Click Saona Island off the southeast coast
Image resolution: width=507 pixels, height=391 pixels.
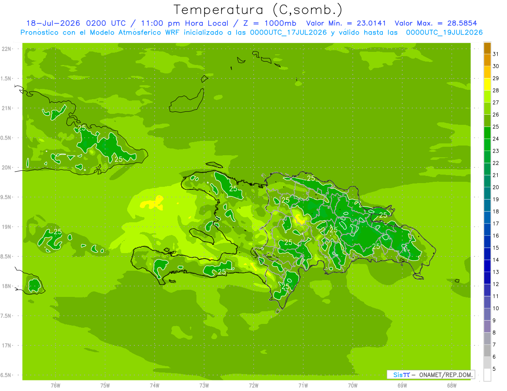(418, 277)
